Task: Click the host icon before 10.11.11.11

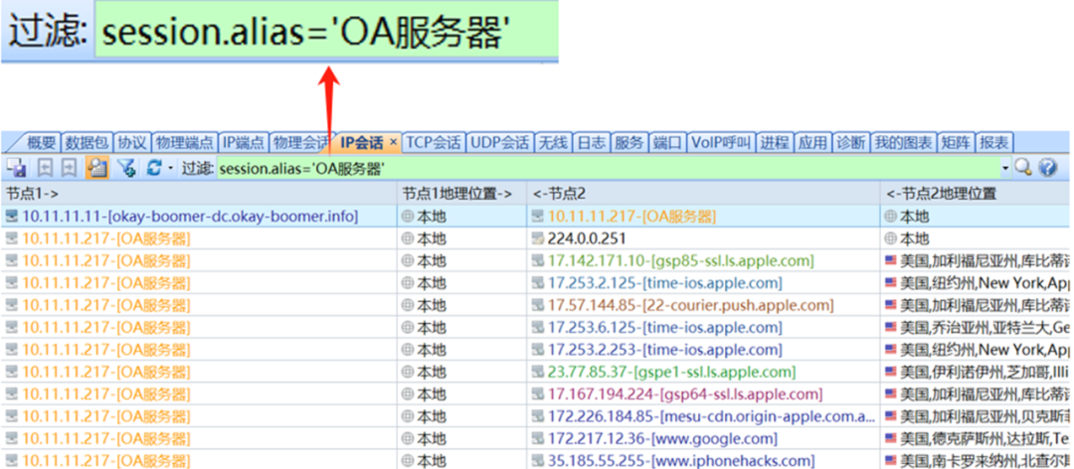Action: [x=12, y=217]
